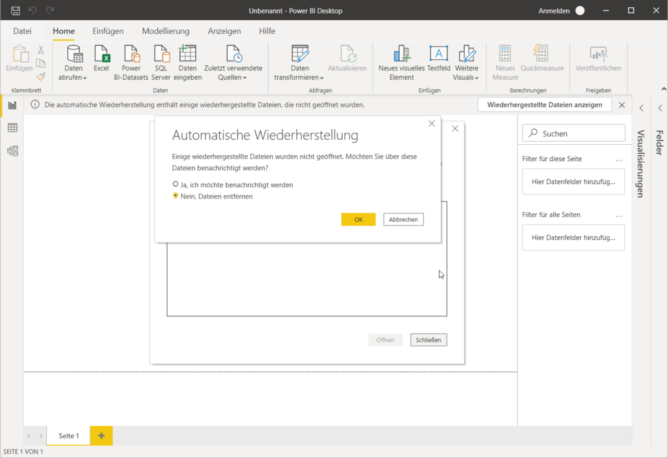668x458 pixels.
Task: Open Power BI-Datasets
Action: [131, 63]
